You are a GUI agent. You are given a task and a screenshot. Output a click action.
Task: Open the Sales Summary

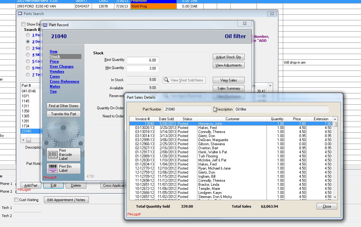click(229, 88)
